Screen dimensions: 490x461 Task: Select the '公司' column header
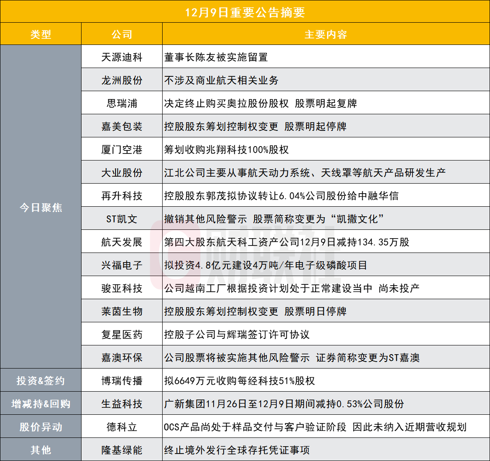122,34
